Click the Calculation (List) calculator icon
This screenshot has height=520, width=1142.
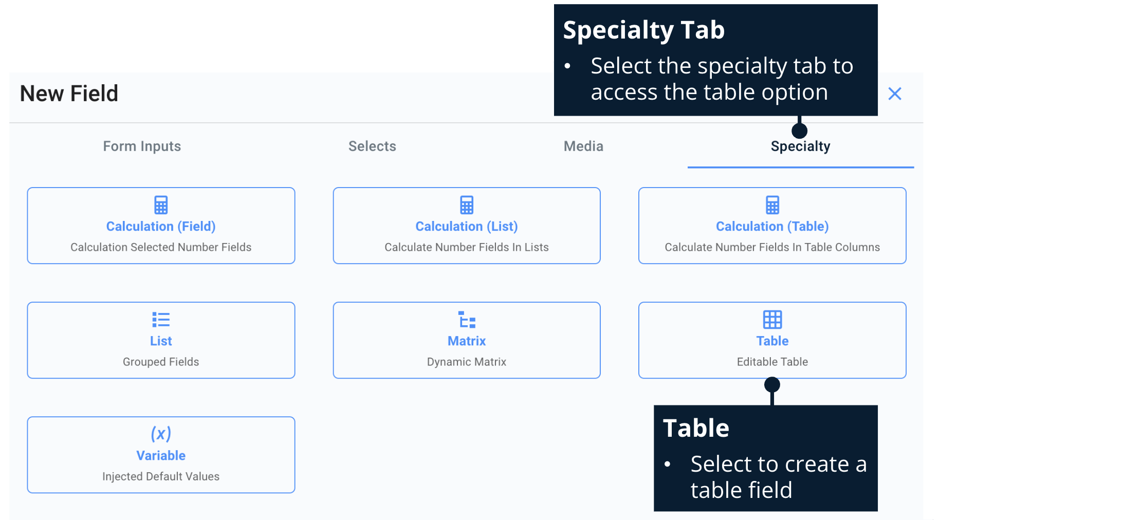467,205
